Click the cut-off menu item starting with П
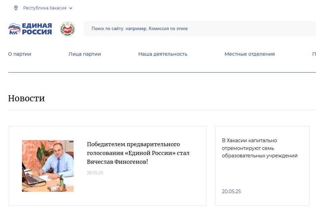The width and height of the screenshot is (316, 209). 314,54
